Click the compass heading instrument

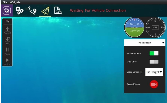pos(155,27)
